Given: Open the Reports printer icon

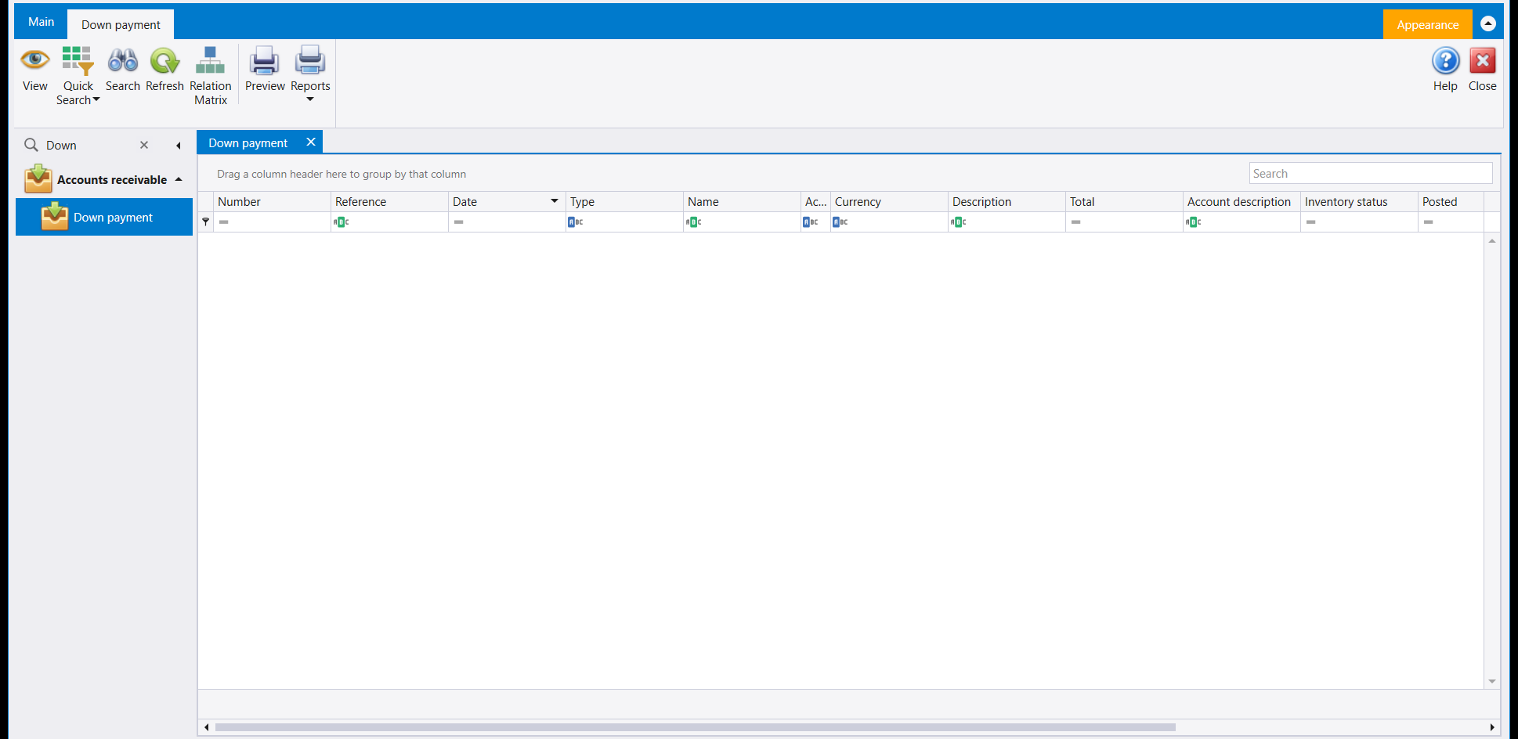Looking at the screenshot, I should click(310, 60).
